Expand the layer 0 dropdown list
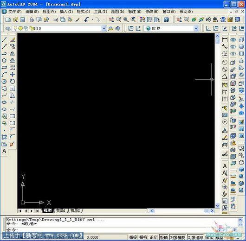Image resolution: width=246 pixels, height=241 pixels. 104,29
